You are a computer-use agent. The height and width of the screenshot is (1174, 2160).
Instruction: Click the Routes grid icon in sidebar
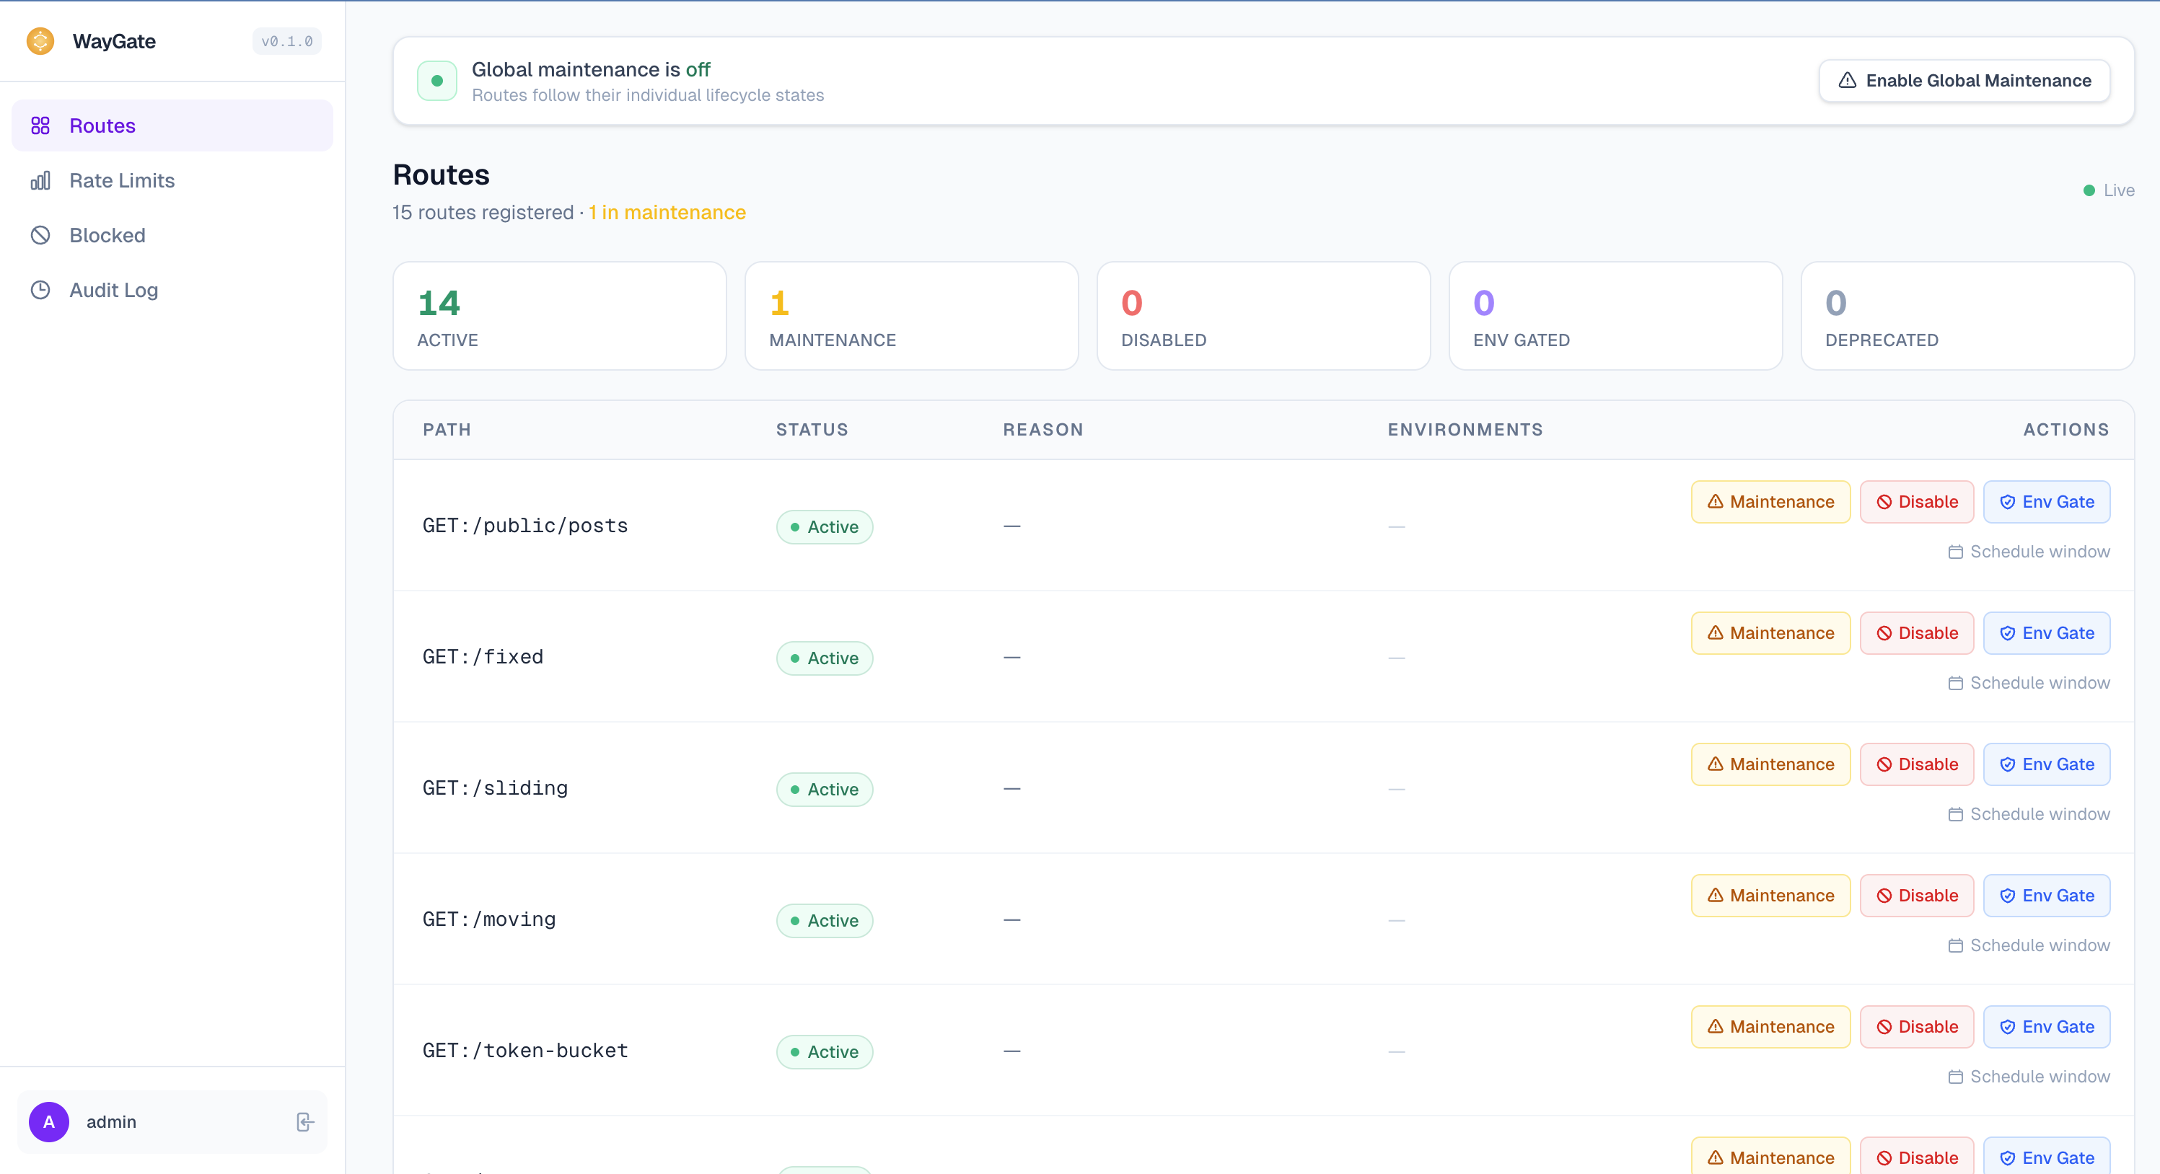point(41,125)
